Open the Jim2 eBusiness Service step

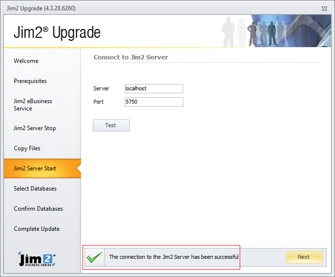pos(33,105)
